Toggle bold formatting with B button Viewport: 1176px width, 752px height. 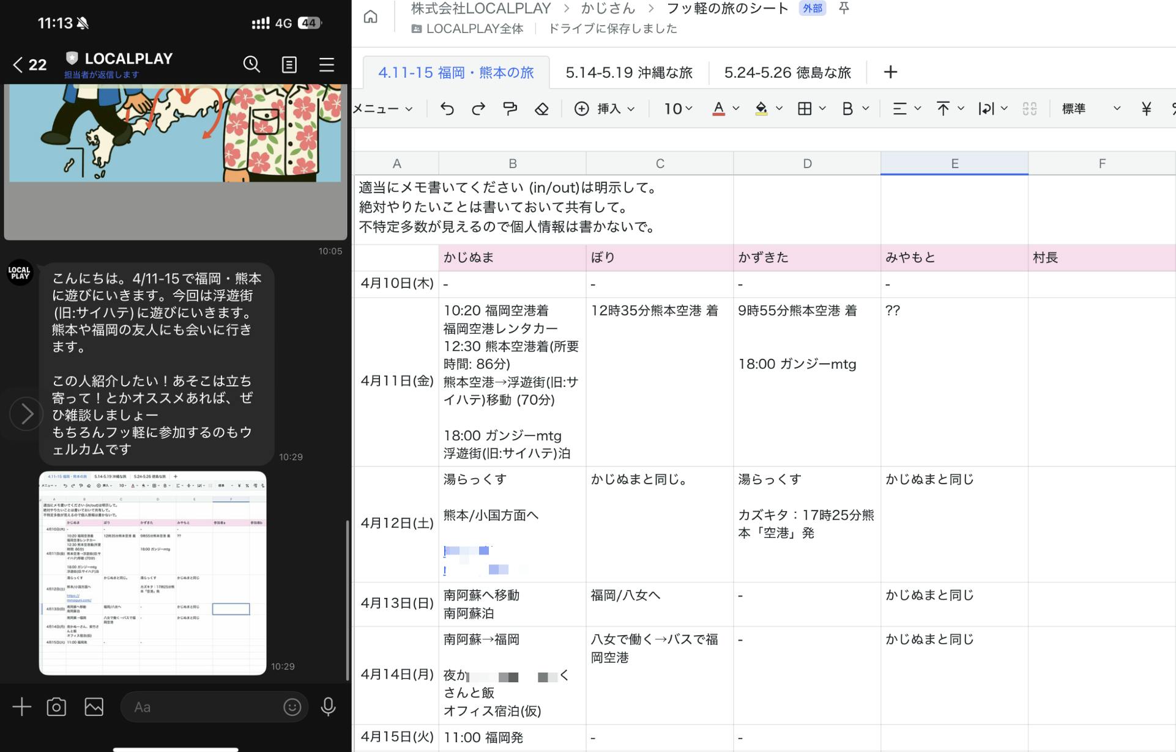tap(847, 109)
